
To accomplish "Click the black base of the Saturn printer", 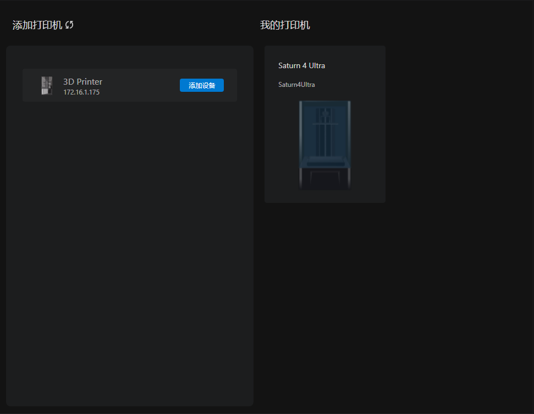I will tap(324, 180).
